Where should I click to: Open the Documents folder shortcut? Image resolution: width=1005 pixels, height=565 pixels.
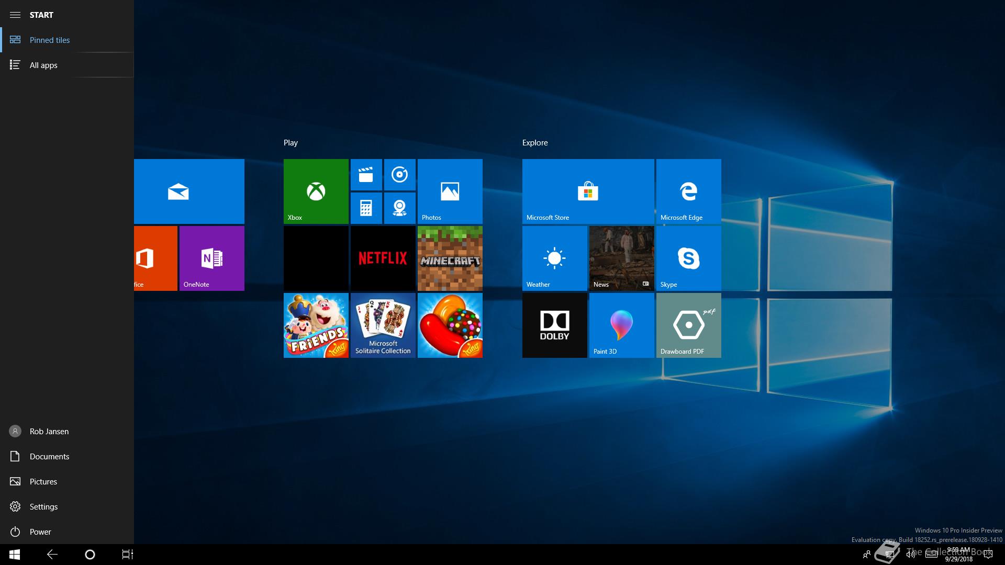point(67,456)
